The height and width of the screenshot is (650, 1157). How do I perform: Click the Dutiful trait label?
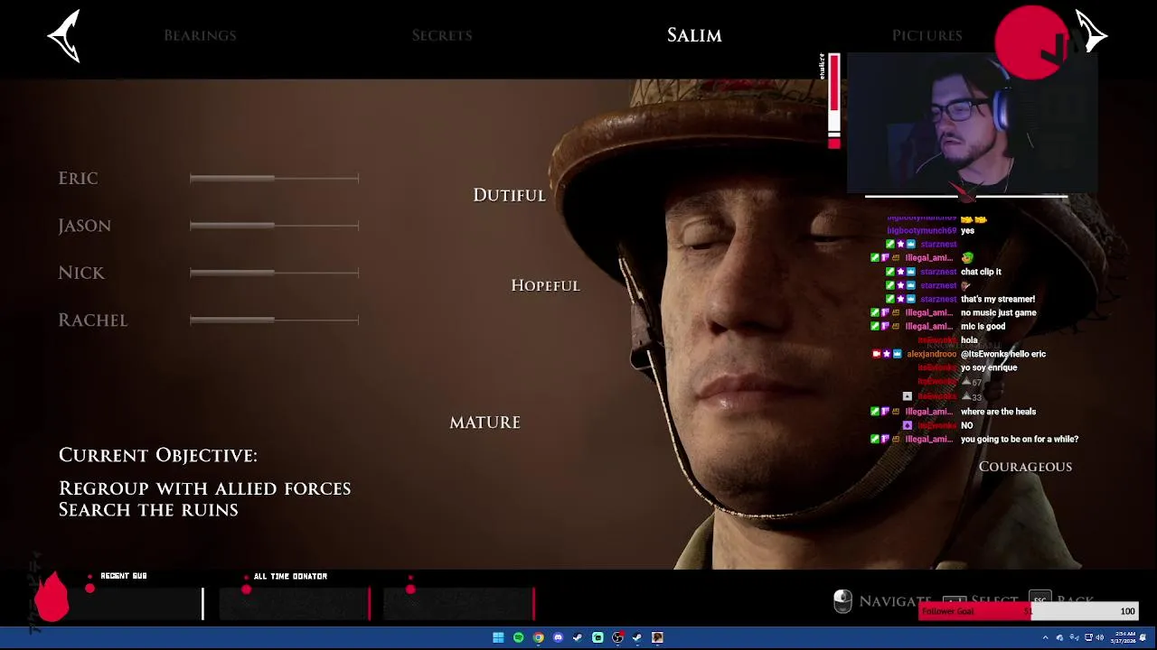[x=509, y=195]
